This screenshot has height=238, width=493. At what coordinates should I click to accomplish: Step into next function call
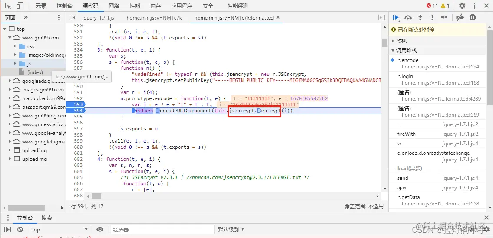point(420,18)
